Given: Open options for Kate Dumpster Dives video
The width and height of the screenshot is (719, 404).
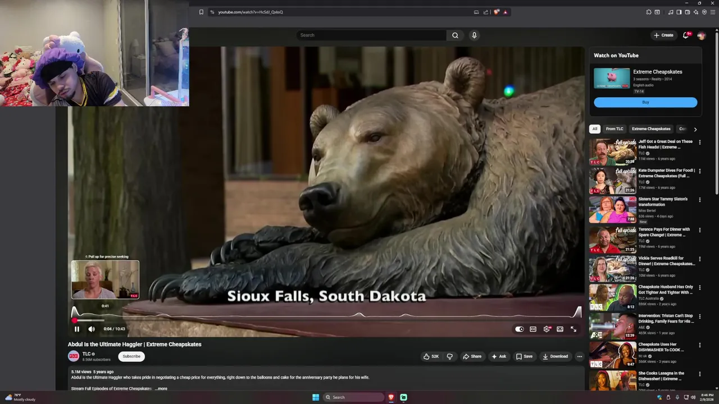Looking at the screenshot, I should point(700,171).
